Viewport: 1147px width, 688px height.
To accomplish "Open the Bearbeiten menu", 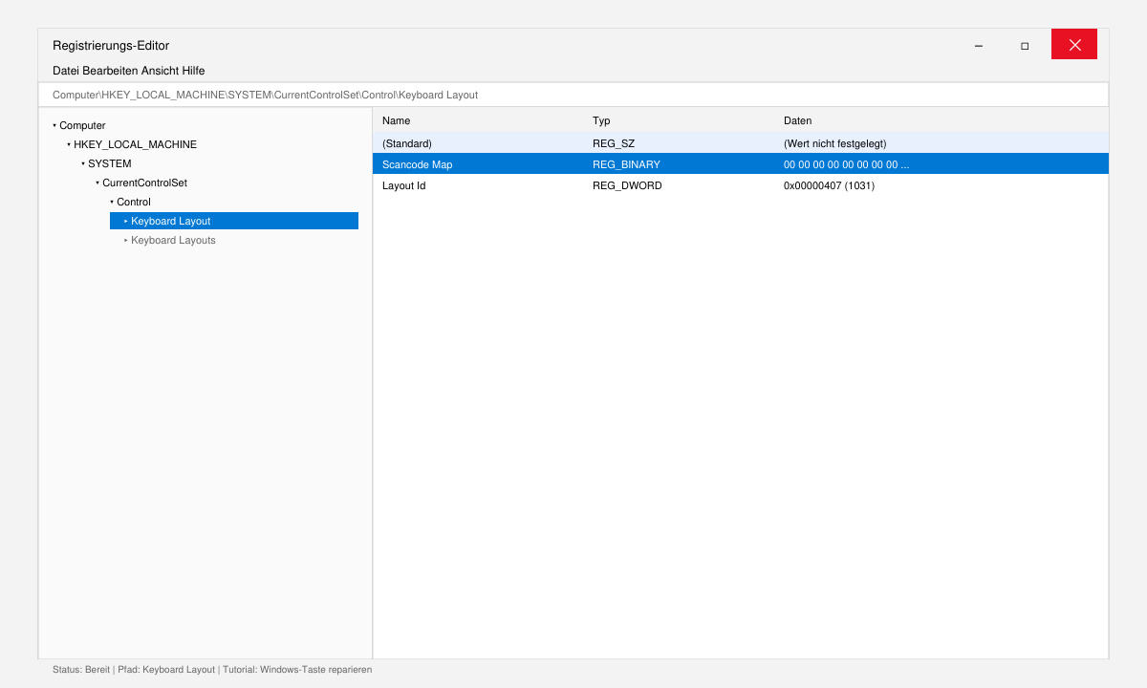I will coord(110,71).
